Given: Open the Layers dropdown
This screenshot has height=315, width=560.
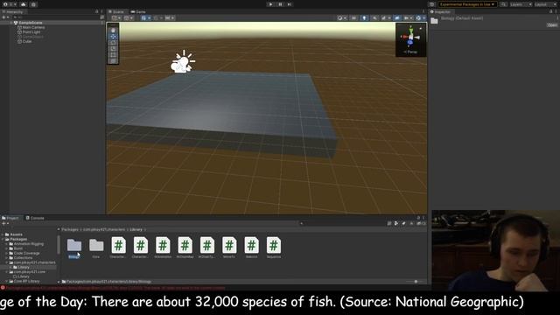Looking at the screenshot, I should click(x=521, y=4).
